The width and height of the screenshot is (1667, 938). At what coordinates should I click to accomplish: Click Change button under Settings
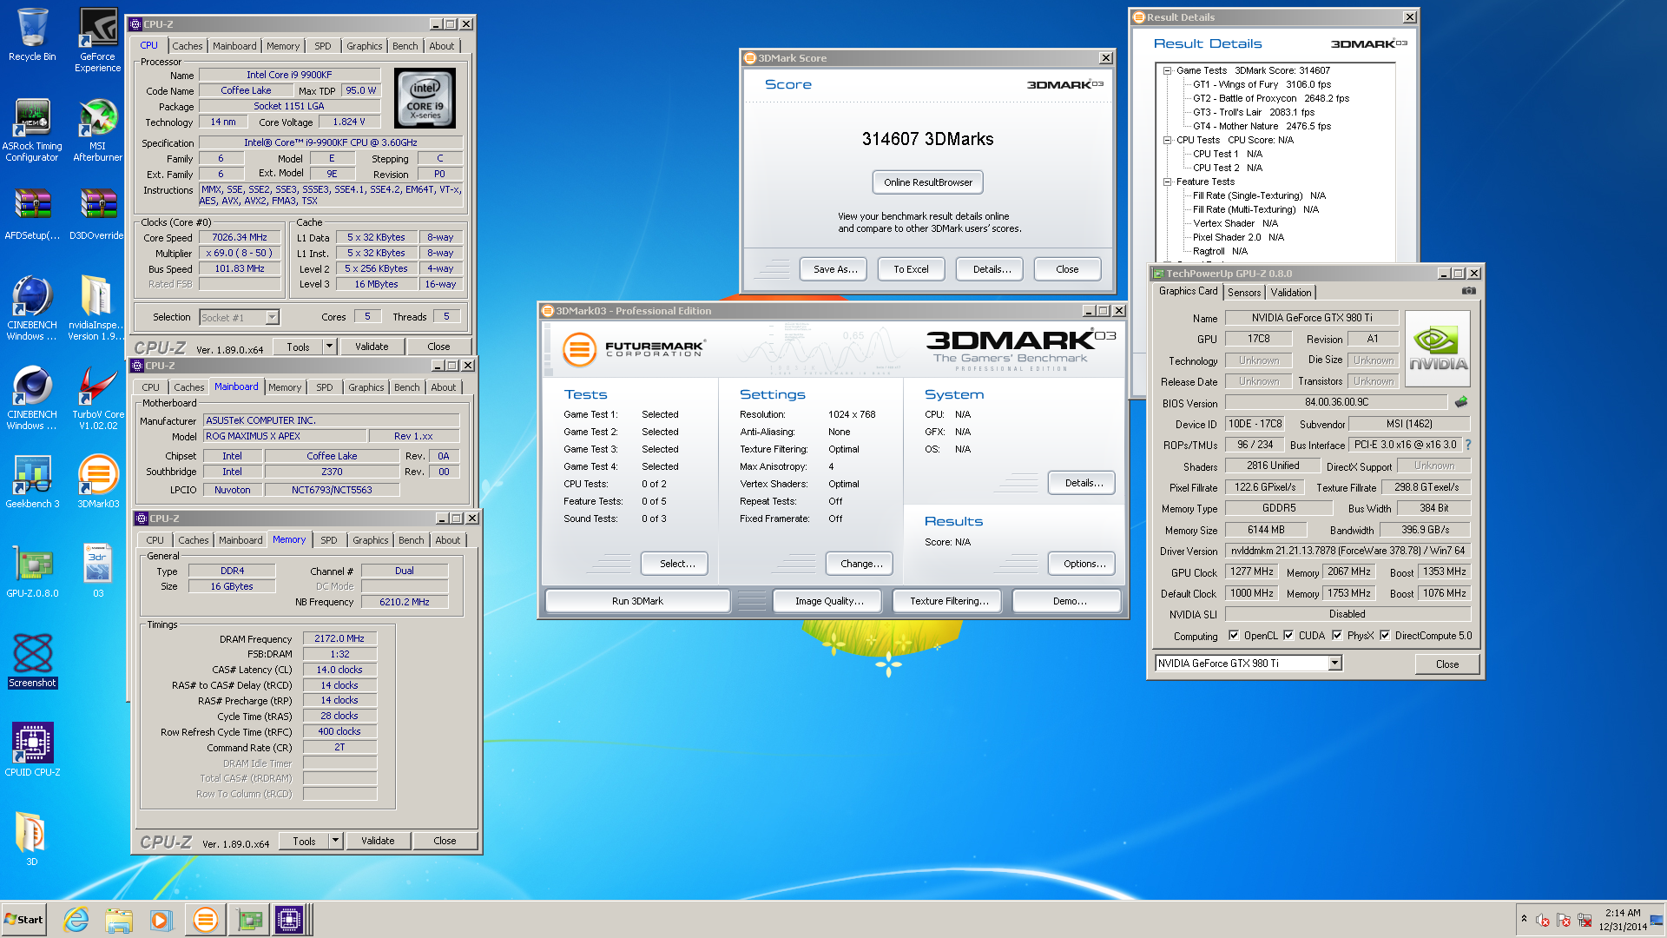pyautogui.click(x=861, y=564)
